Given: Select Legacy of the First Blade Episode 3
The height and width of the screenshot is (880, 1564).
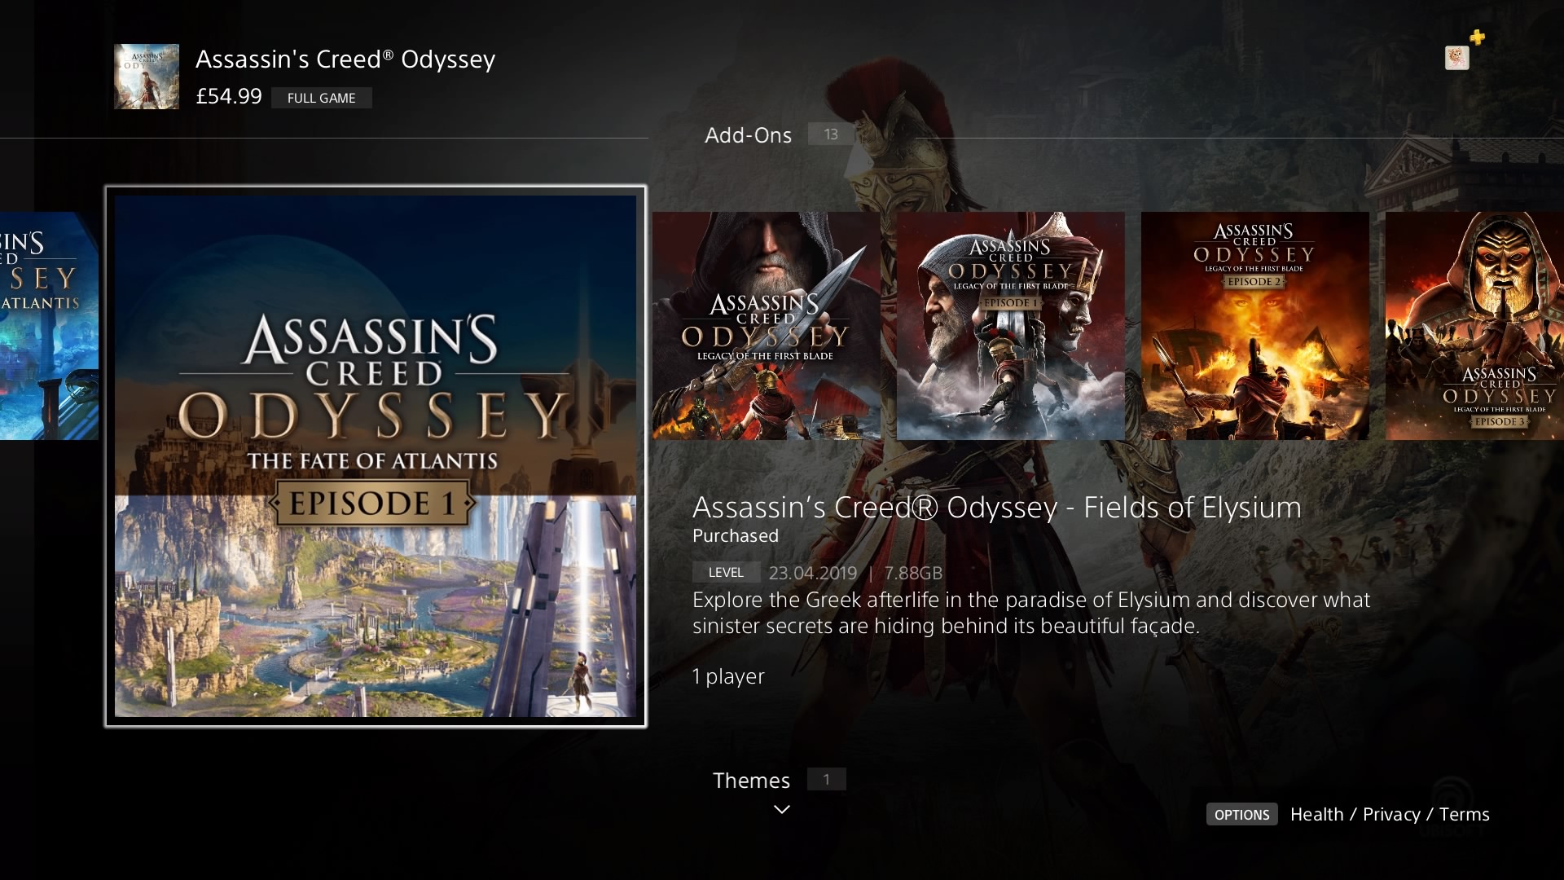Looking at the screenshot, I should (1474, 326).
